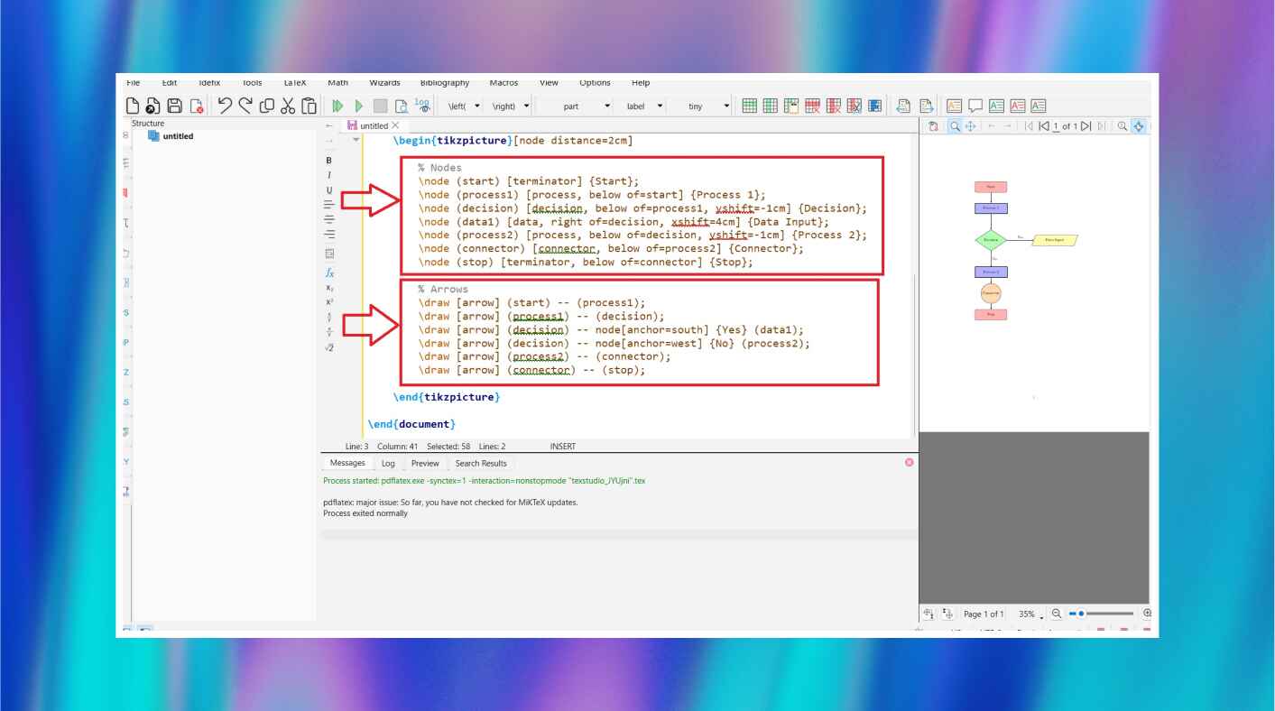Image resolution: width=1275 pixels, height=711 pixels.
Task: Insert table row with first green table icon
Action: (749, 106)
